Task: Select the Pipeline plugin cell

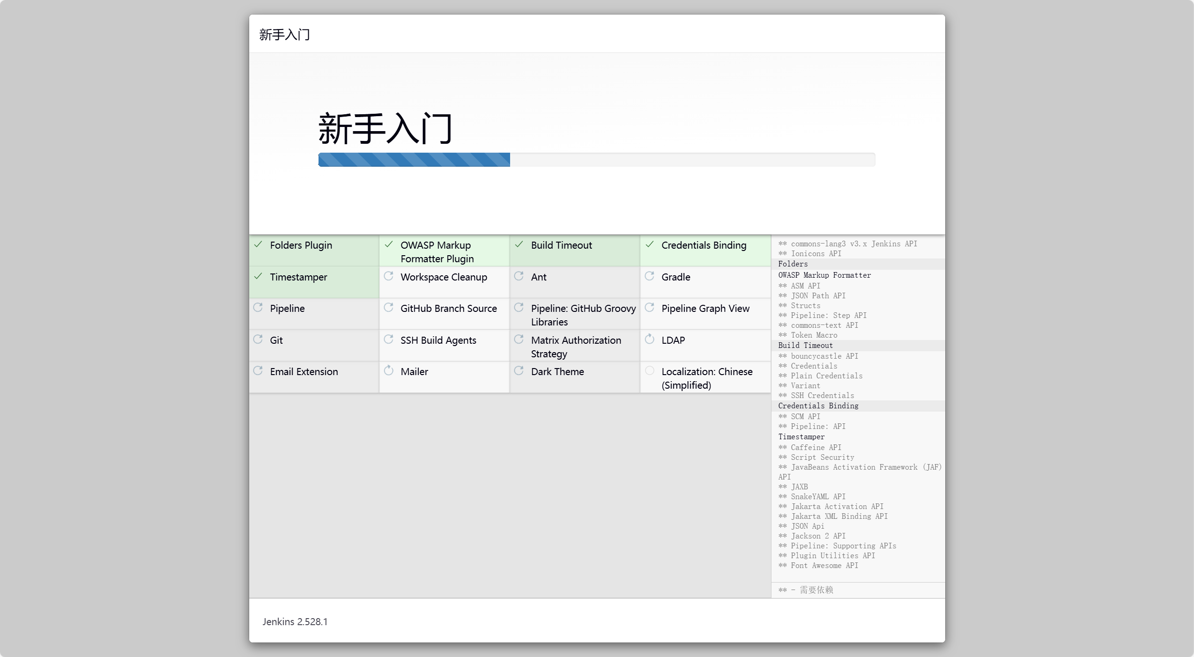Action: tap(287, 309)
